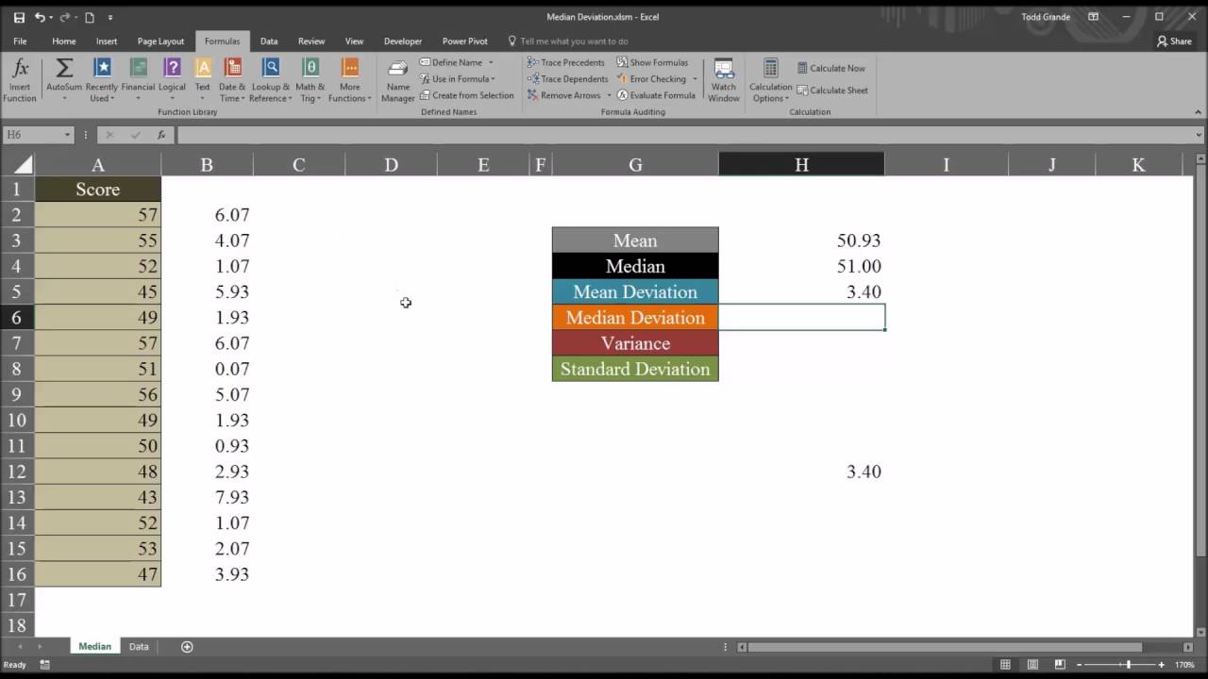Switch to Page Break Preview

1060,665
